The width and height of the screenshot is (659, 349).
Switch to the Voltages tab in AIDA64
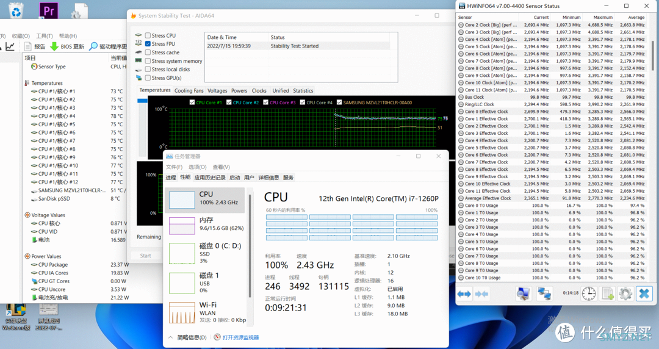point(217,90)
